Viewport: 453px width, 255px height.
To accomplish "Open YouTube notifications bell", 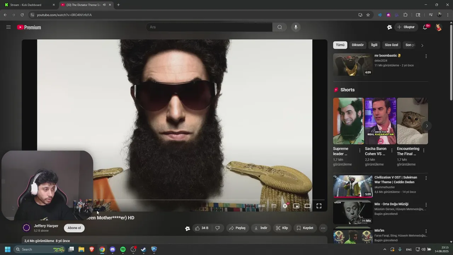I will (x=425, y=27).
